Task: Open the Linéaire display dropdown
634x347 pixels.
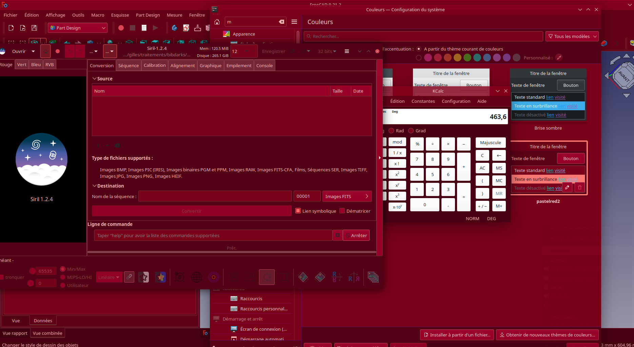Action: [109, 277]
